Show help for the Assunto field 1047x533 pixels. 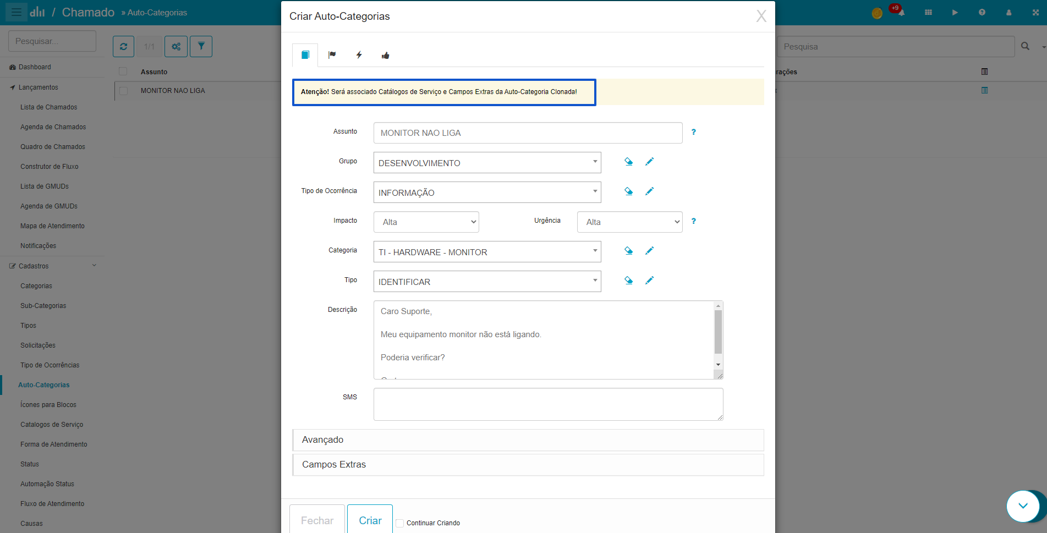[693, 132]
